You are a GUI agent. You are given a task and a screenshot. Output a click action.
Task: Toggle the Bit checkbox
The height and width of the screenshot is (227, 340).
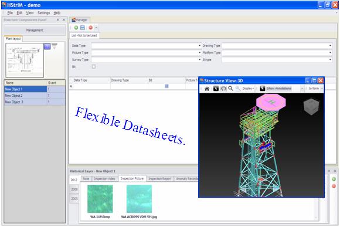[94, 67]
